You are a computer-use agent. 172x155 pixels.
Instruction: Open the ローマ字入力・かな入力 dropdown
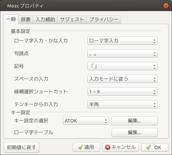[122, 41]
